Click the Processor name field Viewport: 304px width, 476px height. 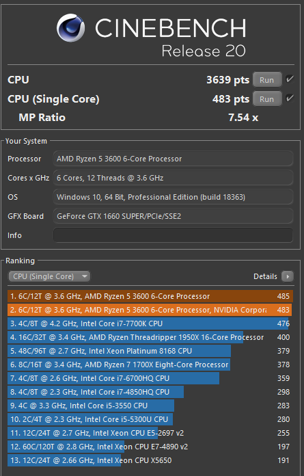tap(173, 159)
